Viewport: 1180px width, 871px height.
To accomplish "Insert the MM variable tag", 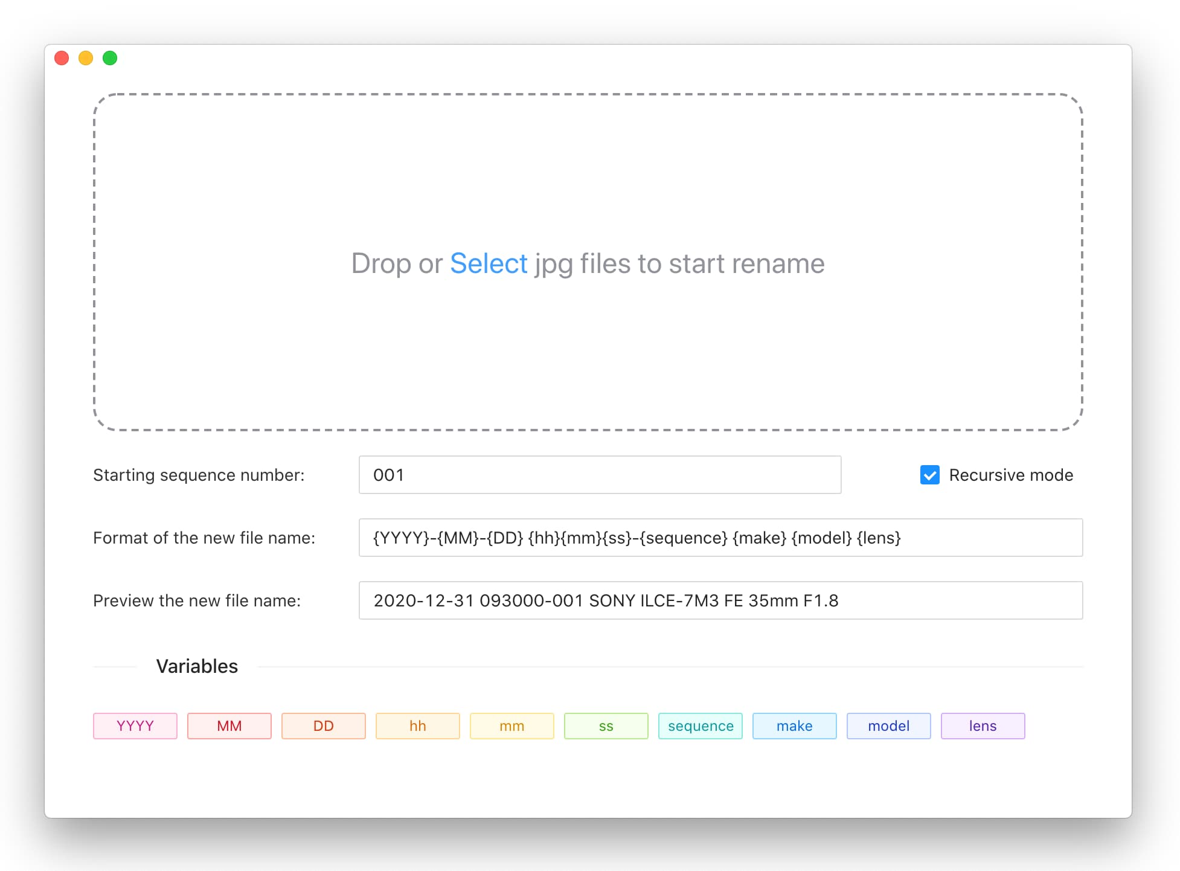I will [x=229, y=725].
